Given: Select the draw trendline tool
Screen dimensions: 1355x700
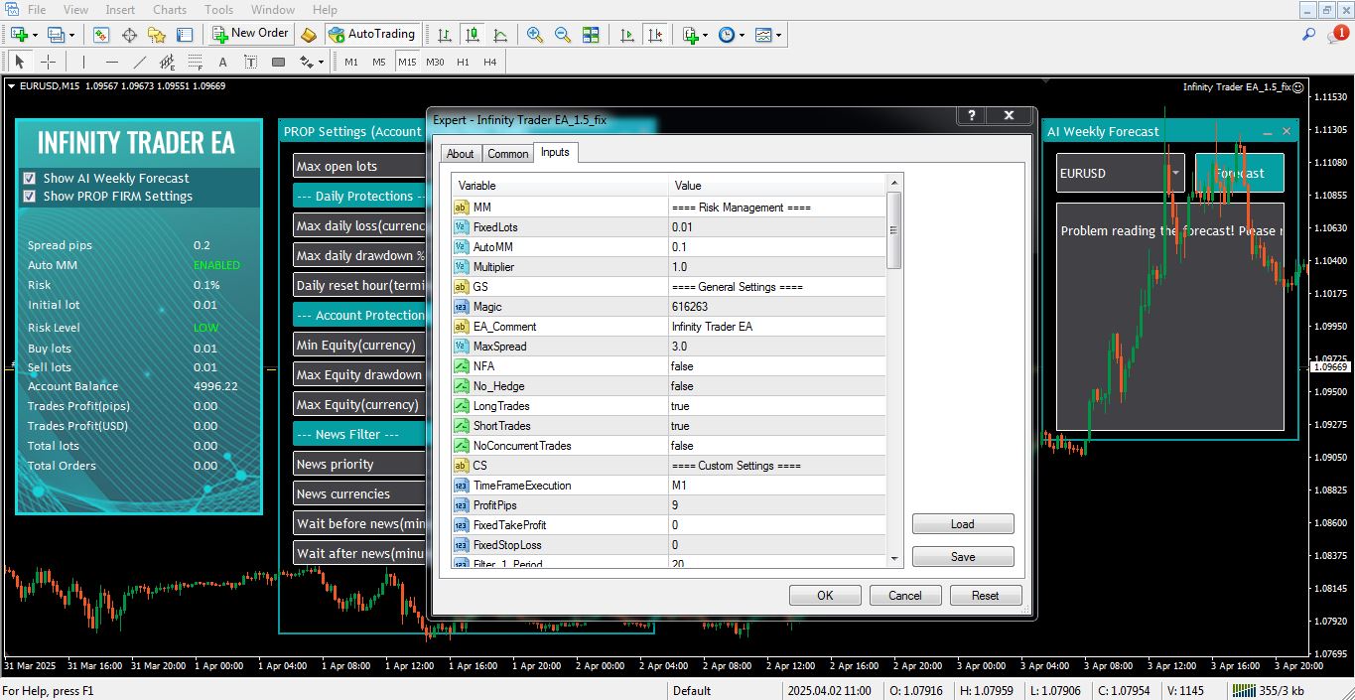Looking at the screenshot, I should 138,62.
